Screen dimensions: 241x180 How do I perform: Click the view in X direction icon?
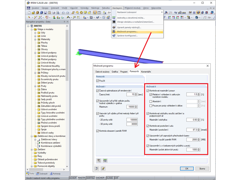[169, 17]
